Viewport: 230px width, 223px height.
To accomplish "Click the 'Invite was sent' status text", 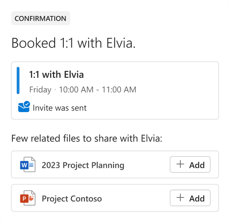I will (x=60, y=108).
